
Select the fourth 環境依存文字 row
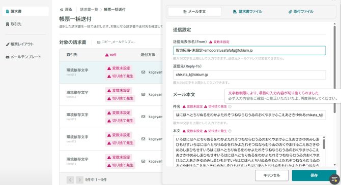[110, 139]
